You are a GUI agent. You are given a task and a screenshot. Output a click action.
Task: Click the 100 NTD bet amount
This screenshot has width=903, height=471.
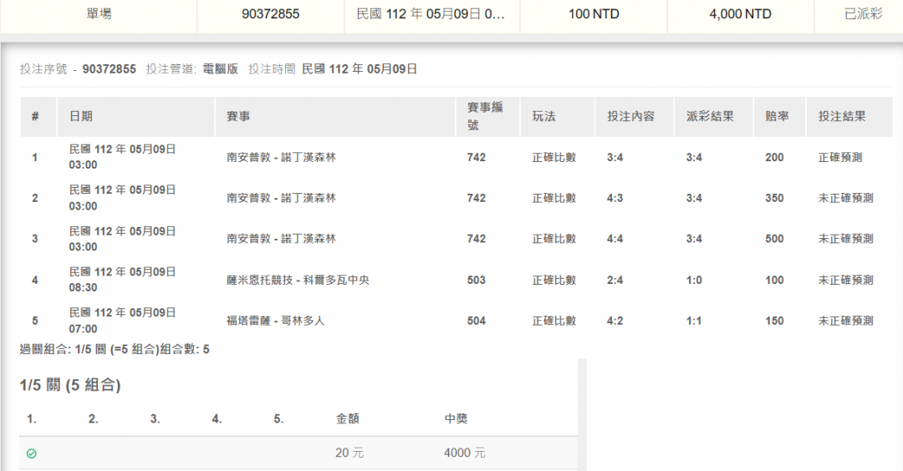(x=594, y=14)
